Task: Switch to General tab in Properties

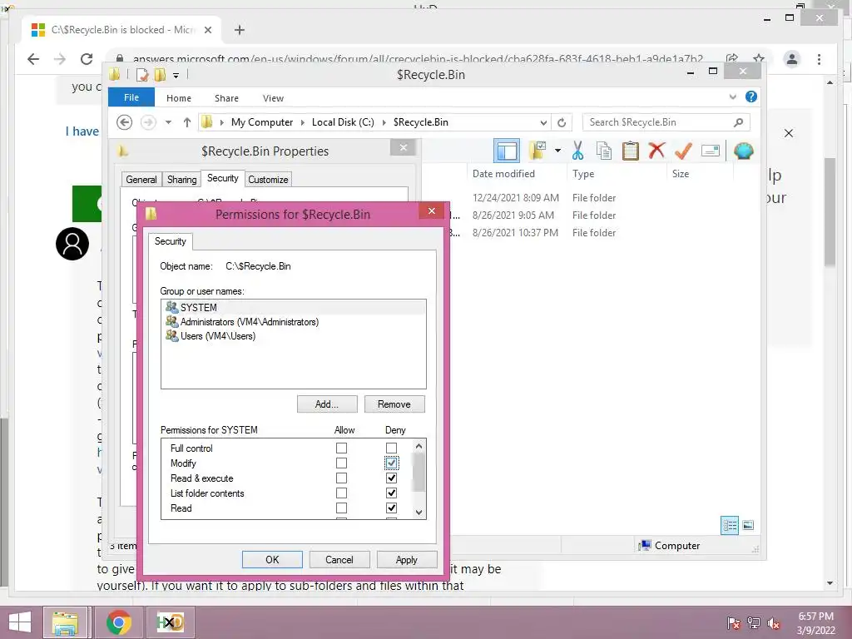Action: [141, 180]
